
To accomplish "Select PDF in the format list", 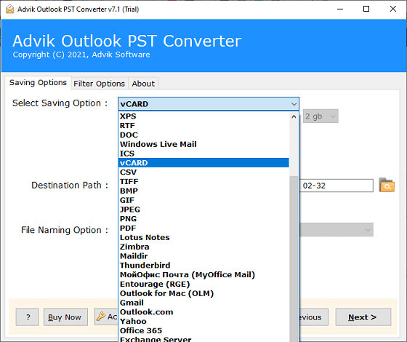I will [203, 228].
